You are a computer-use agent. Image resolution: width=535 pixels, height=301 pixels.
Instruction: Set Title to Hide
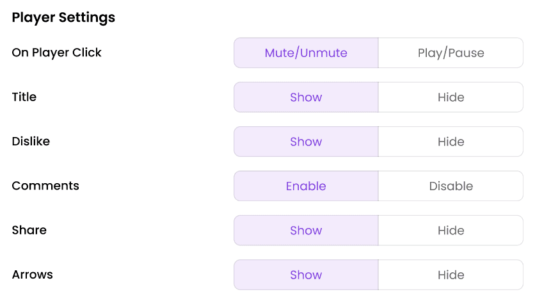pyautogui.click(x=451, y=97)
